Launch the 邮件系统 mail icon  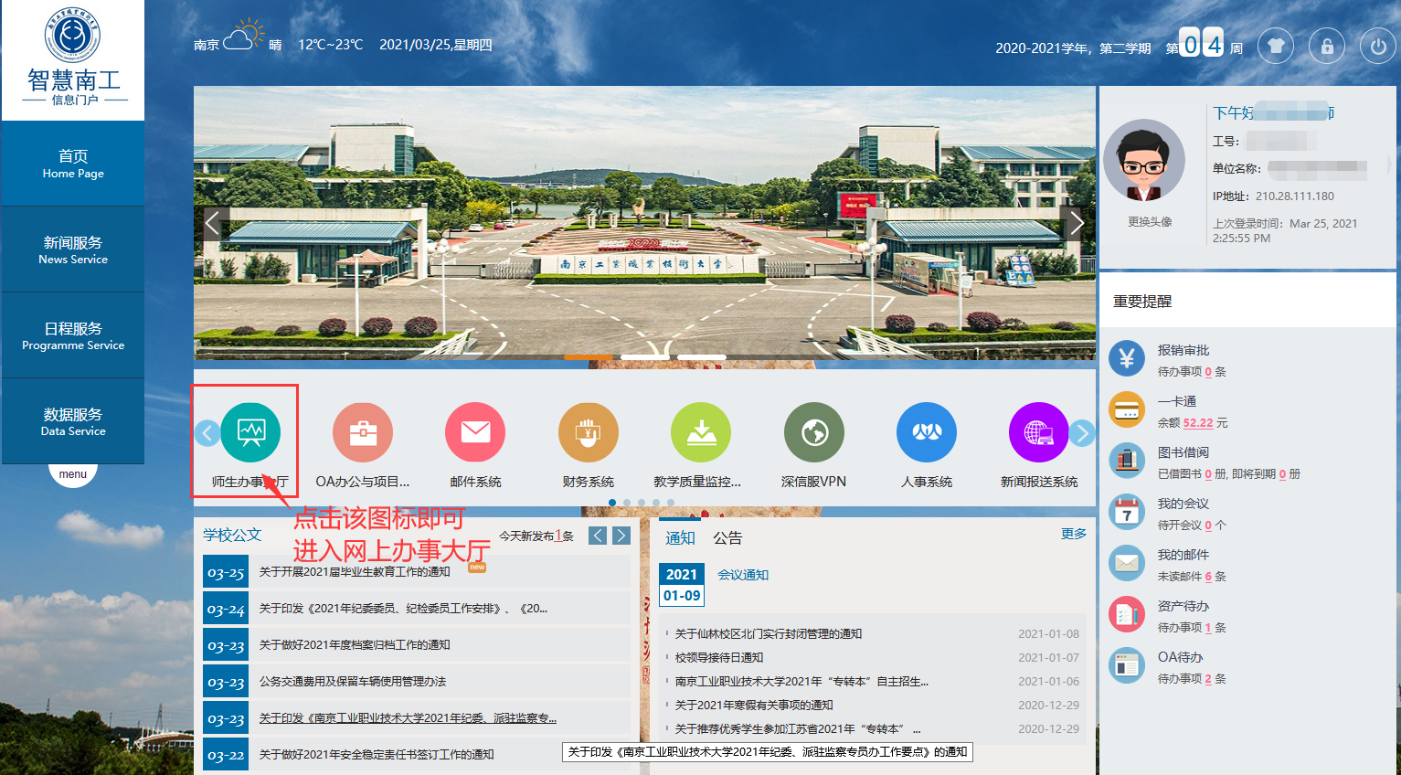[475, 432]
